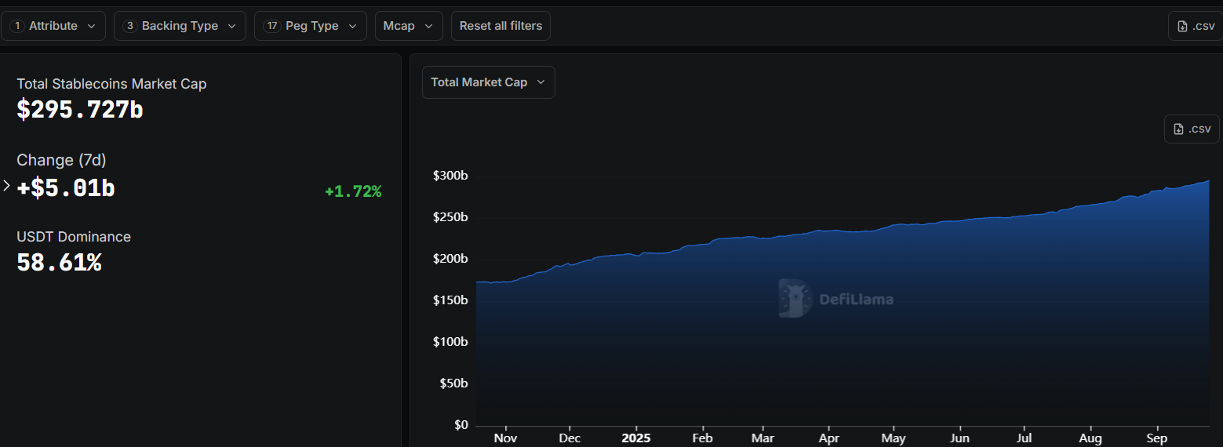Click the +$5.01b seven-day change value
This screenshot has height=447, width=1223.
click(x=66, y=188)
